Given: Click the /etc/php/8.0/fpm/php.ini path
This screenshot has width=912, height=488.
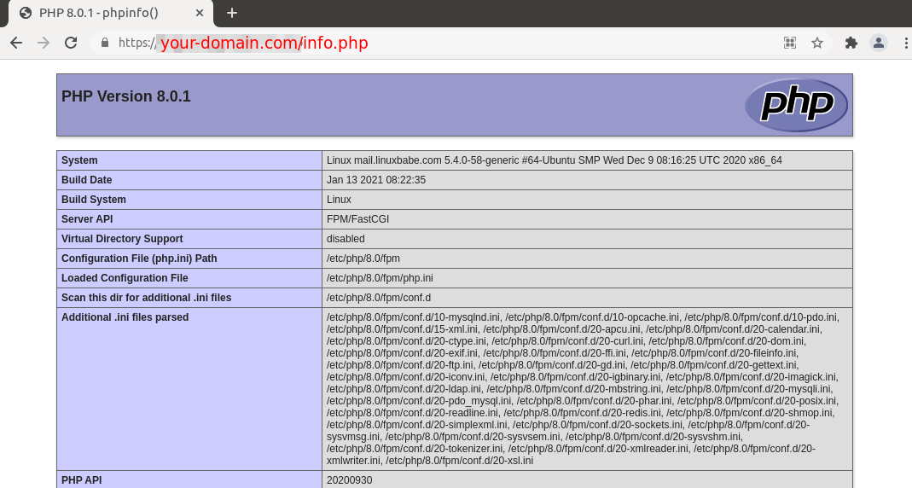Looking at the screenshot, I should tap(380, 278).
